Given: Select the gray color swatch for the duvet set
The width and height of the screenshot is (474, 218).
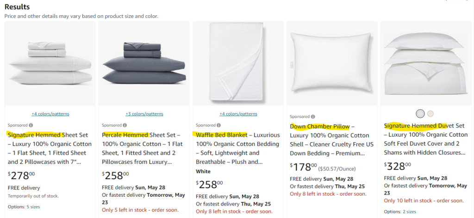Looking at the screenshot, I should (x=420, y=114).
